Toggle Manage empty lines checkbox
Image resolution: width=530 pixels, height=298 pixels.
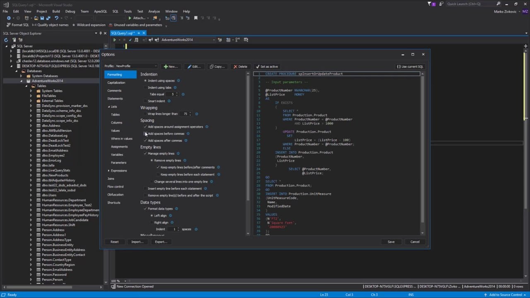tap(145, 154)
